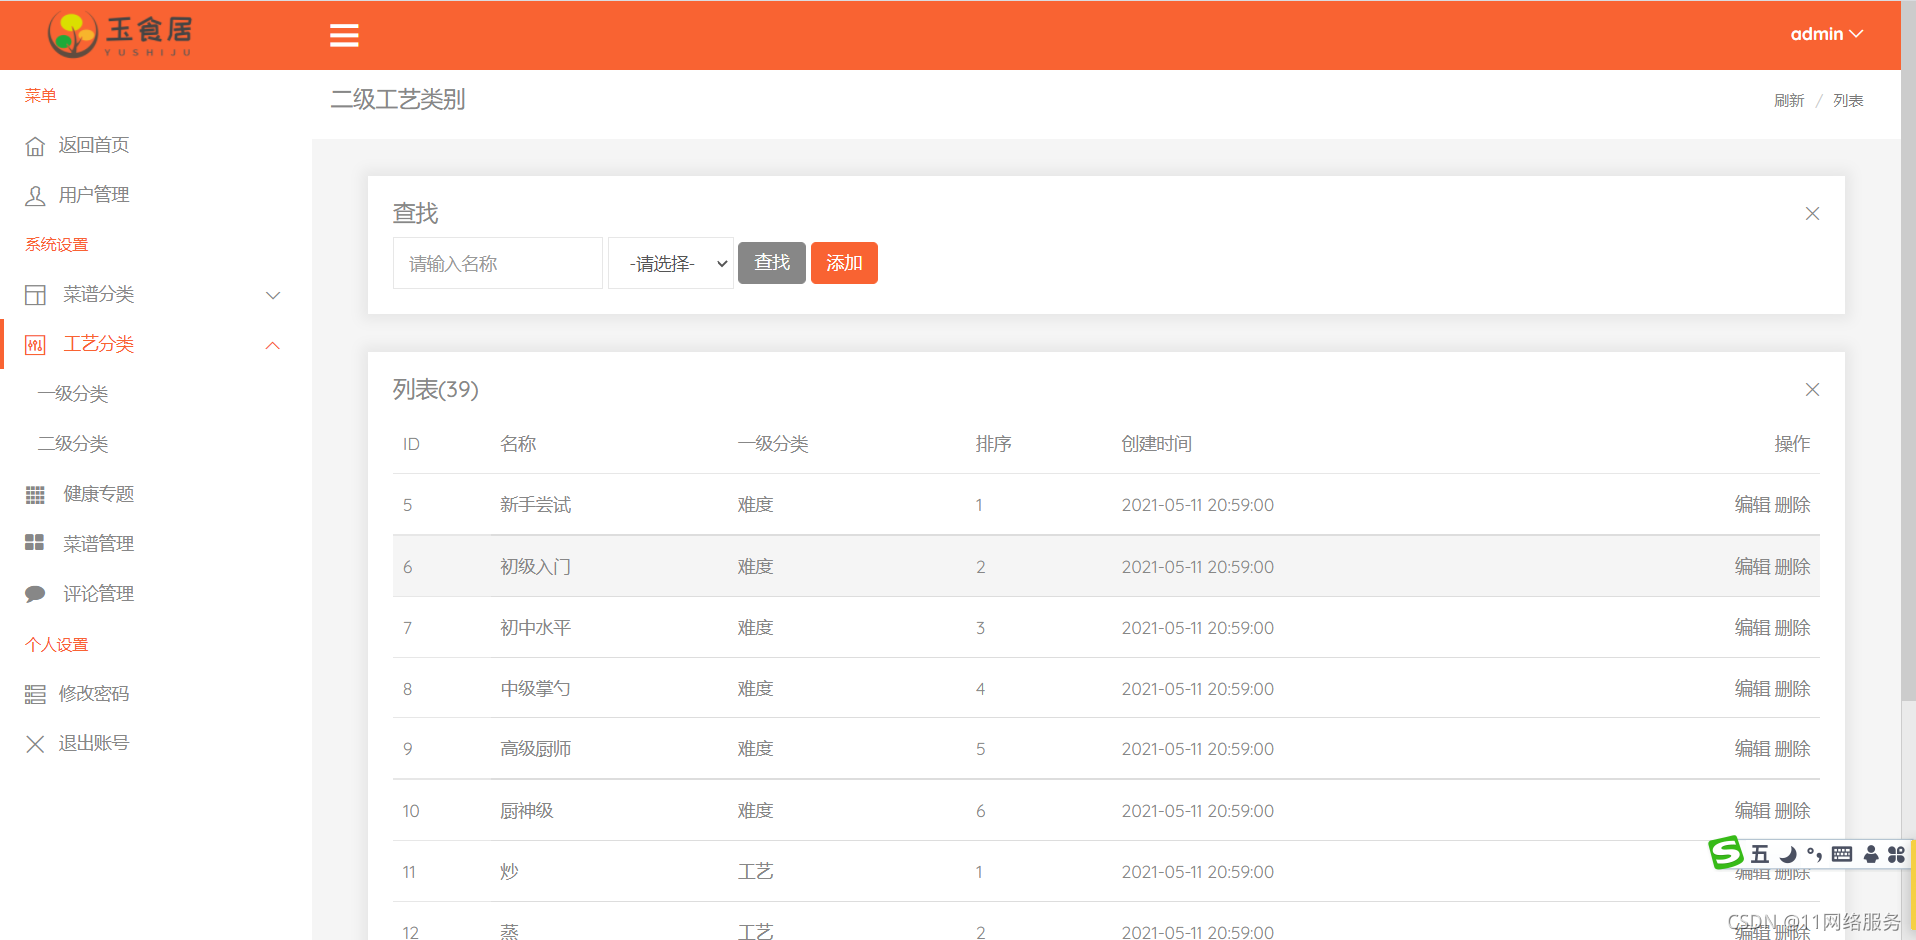
Task: Click the hamburger menu icon in header
Action: click(x=344, y=35)
